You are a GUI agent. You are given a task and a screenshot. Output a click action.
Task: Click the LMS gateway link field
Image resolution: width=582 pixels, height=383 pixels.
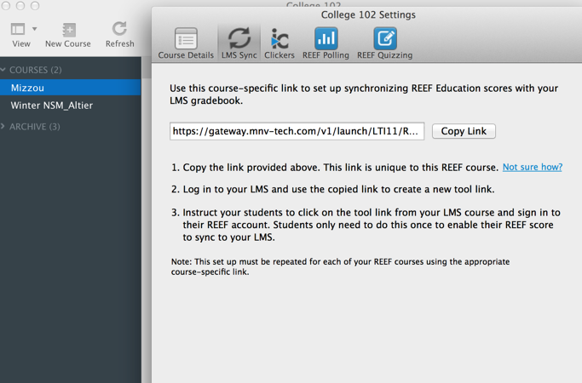[x=297, y=131]
